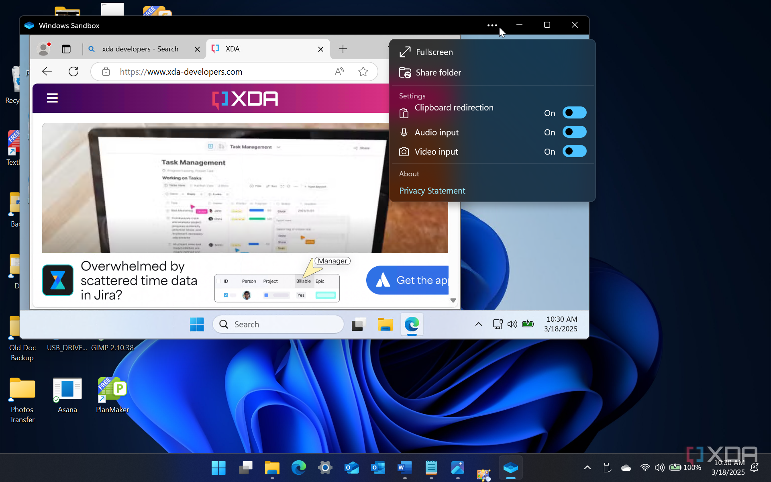Click Edge icon in Sandbox taskbar
Screen dimensions: 771x482
point(412,324)
